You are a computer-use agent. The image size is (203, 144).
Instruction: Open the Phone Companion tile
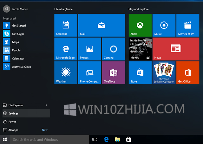[x=89, y=73]
